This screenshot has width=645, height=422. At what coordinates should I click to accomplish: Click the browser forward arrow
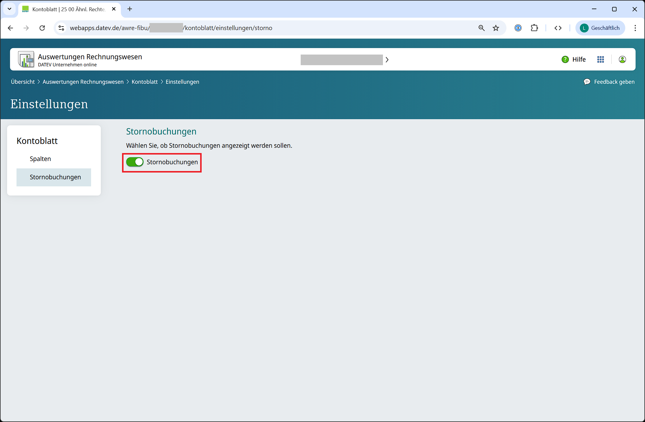point(26,28)
